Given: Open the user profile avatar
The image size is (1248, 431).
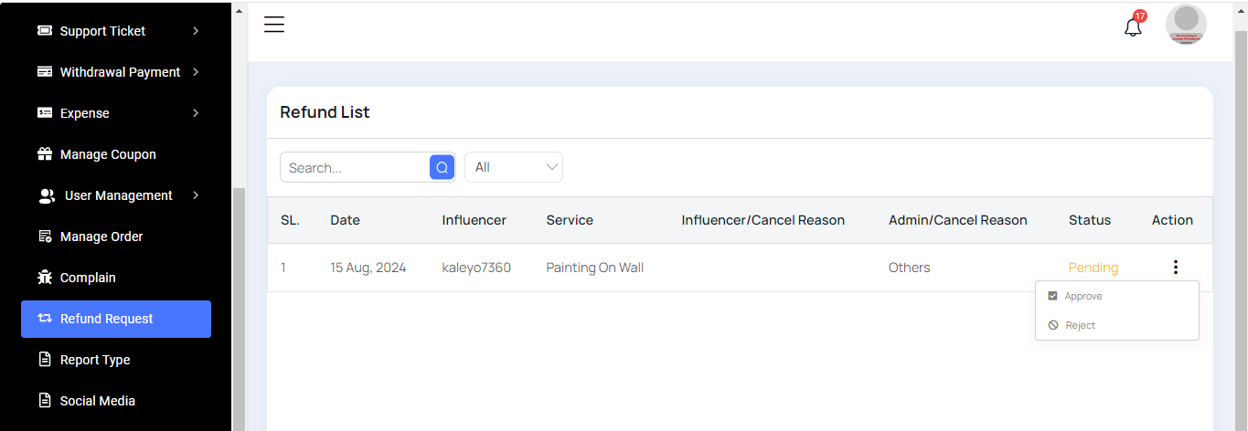Looking at the screenshot, I should tap(1186, 25).
